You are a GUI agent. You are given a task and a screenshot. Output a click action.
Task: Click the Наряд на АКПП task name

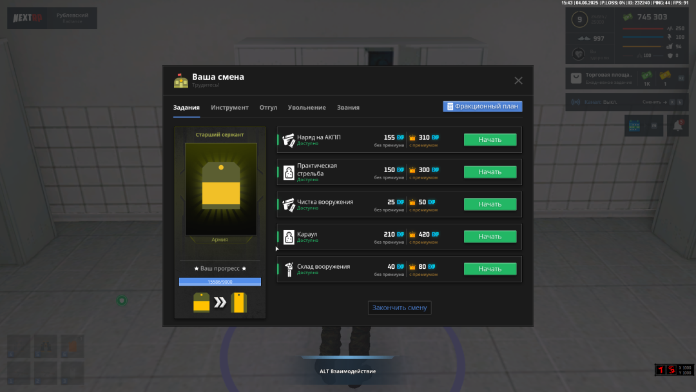(319, 137)
